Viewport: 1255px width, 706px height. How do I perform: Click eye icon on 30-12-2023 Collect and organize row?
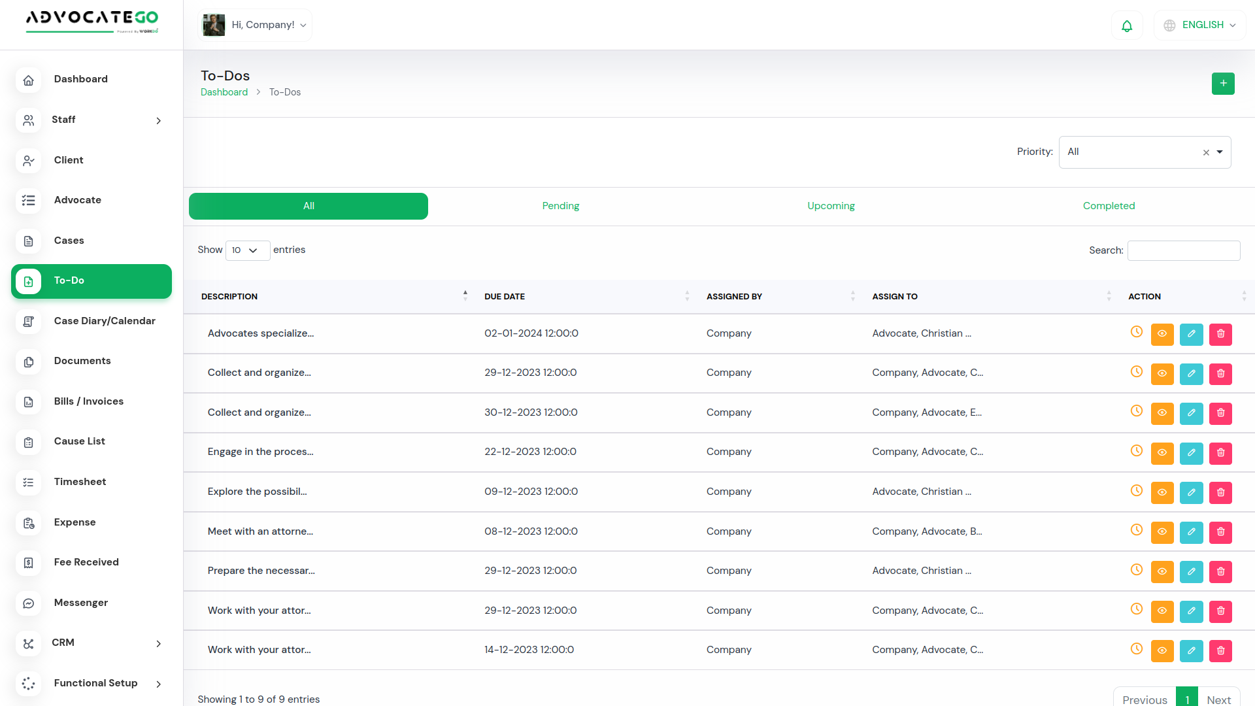(1162, 413)
